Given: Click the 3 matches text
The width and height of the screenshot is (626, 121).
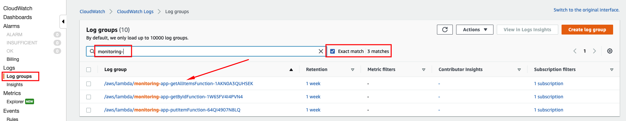Looking at the screenshot, I should [378, 51].
